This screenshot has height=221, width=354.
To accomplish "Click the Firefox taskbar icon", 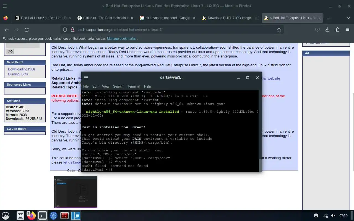I will tap(32, 216).
